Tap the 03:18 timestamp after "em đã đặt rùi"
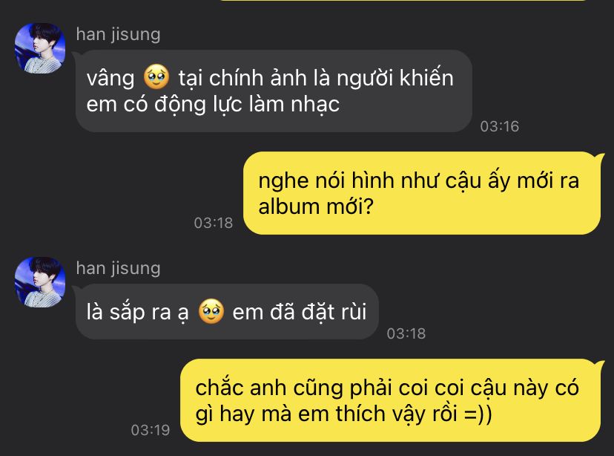This screenshot has height=456, width=614. click(406, 333)
